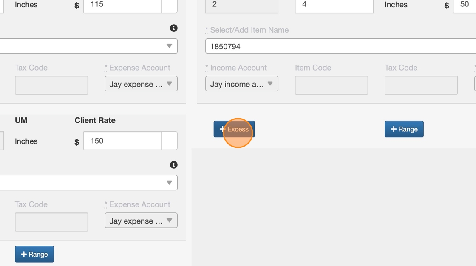Click the upper left Tax Code field
Screen dimensions: 476x266
(51, 85)
